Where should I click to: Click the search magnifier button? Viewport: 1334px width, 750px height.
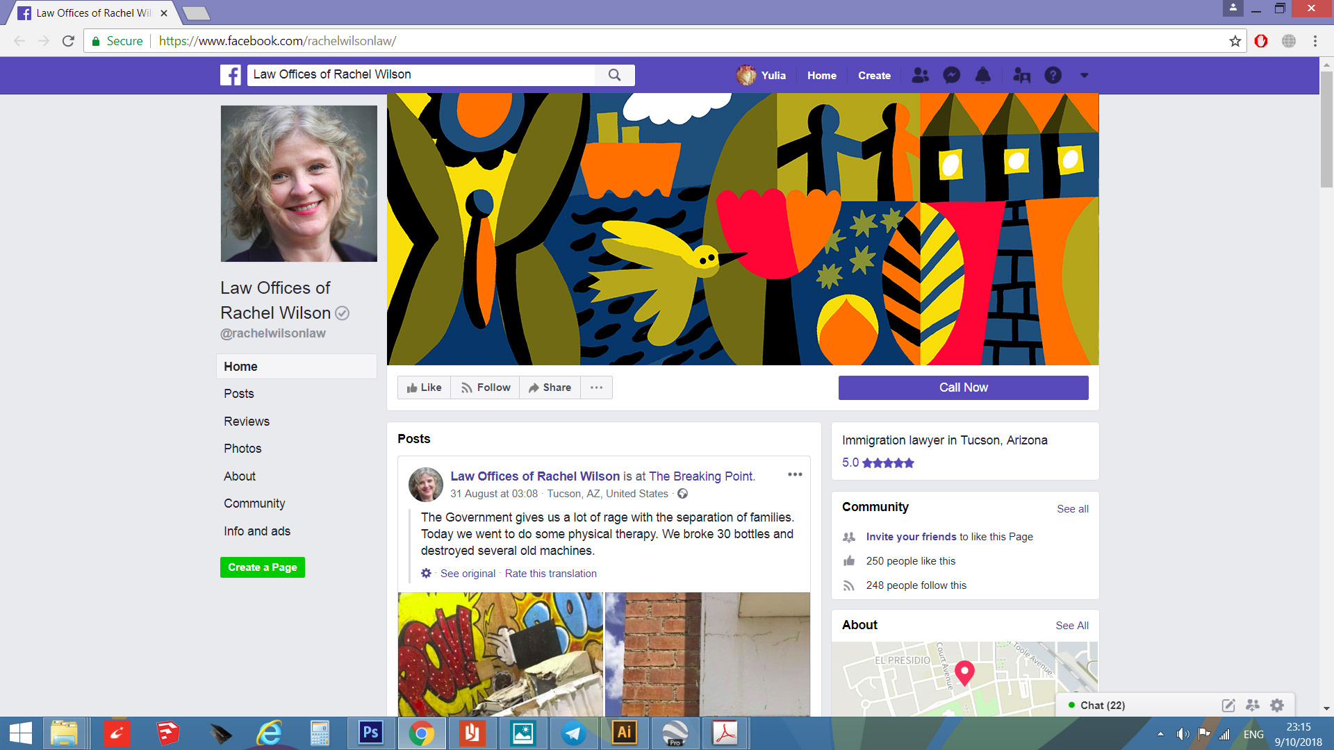(614, 75)
